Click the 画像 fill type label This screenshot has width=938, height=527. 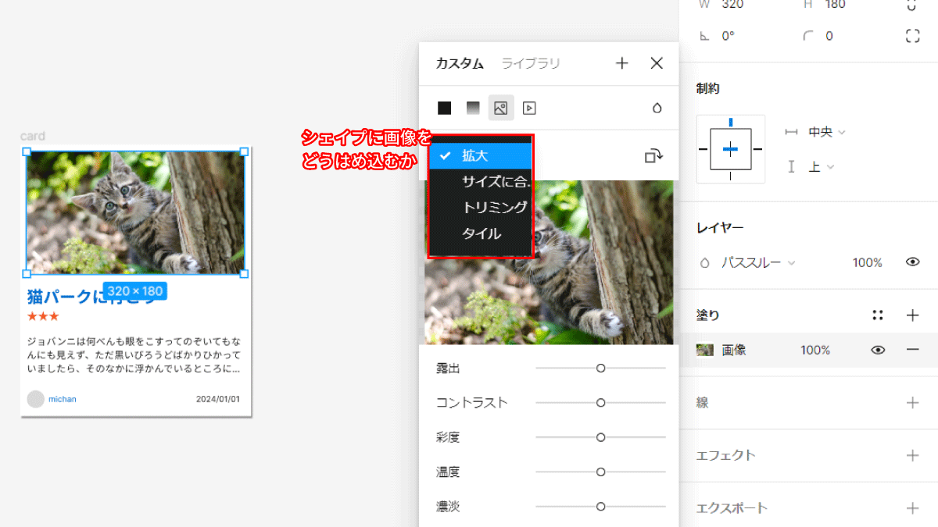coord(734,350)
